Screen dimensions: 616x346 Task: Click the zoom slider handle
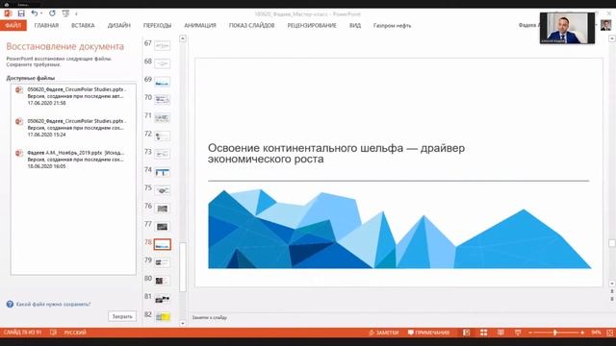click(x=555, y=333)
